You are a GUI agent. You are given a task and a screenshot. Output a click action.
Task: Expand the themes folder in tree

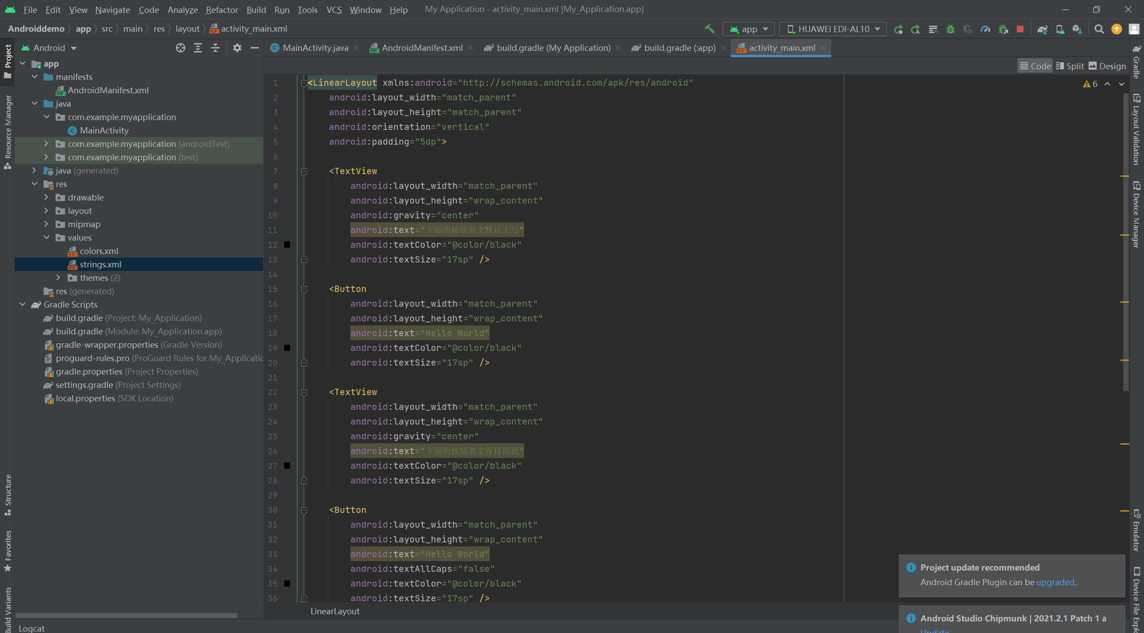click(58, 278)
